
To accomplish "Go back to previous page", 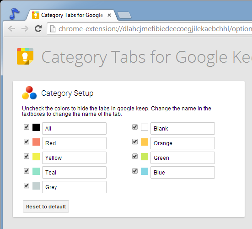I will [x=11, y=29].
